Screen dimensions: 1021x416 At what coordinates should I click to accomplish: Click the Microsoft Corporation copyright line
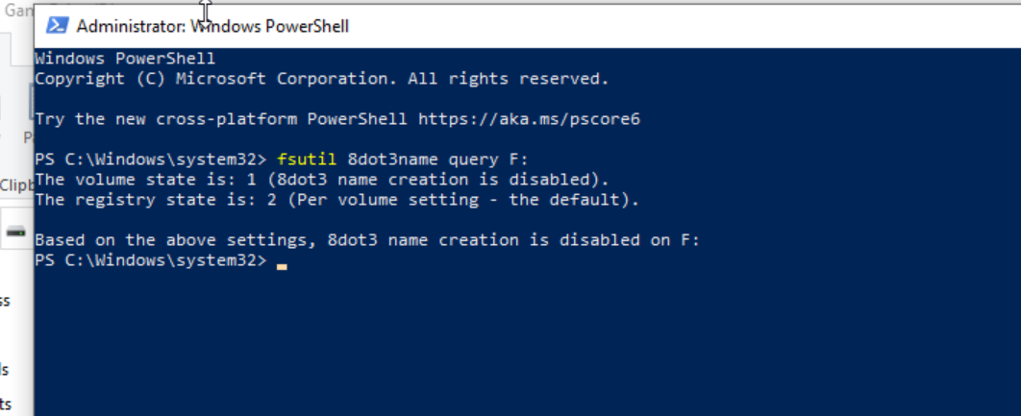321,79
